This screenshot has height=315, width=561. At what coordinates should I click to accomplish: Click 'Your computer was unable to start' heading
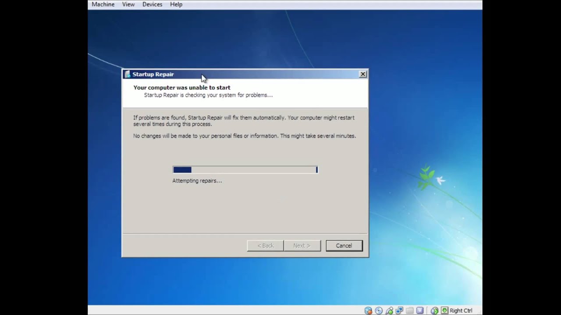(182, 87)
